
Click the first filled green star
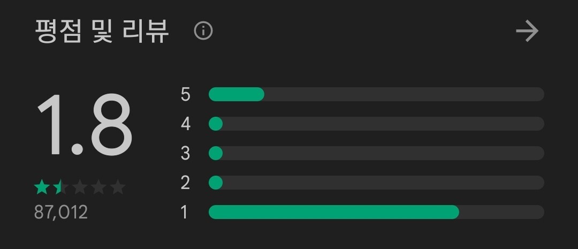(x=42, y=187)
